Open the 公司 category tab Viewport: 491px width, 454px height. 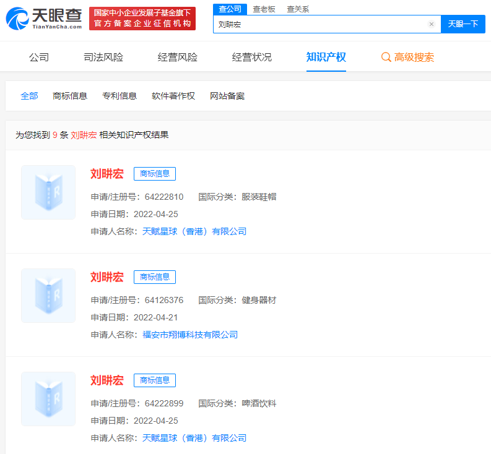point(39,58)
